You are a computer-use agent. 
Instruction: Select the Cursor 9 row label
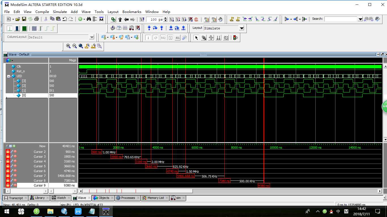pos(39,185)
